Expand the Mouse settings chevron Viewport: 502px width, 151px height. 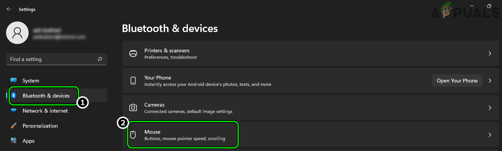tap(490, 135)
